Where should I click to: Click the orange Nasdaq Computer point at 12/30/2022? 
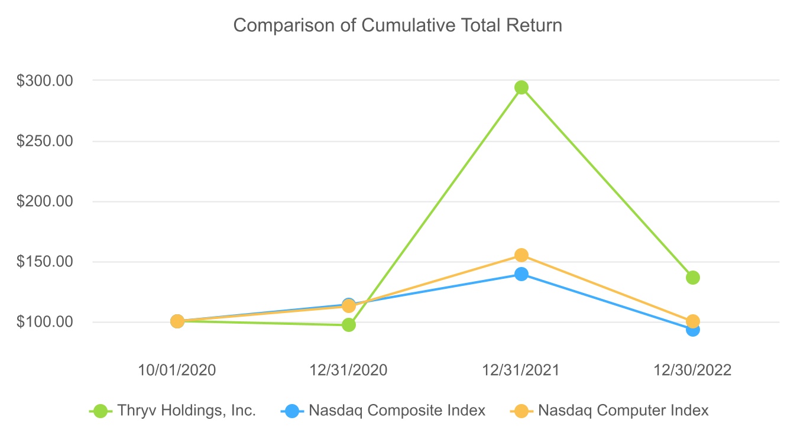[x=693, y=321]
